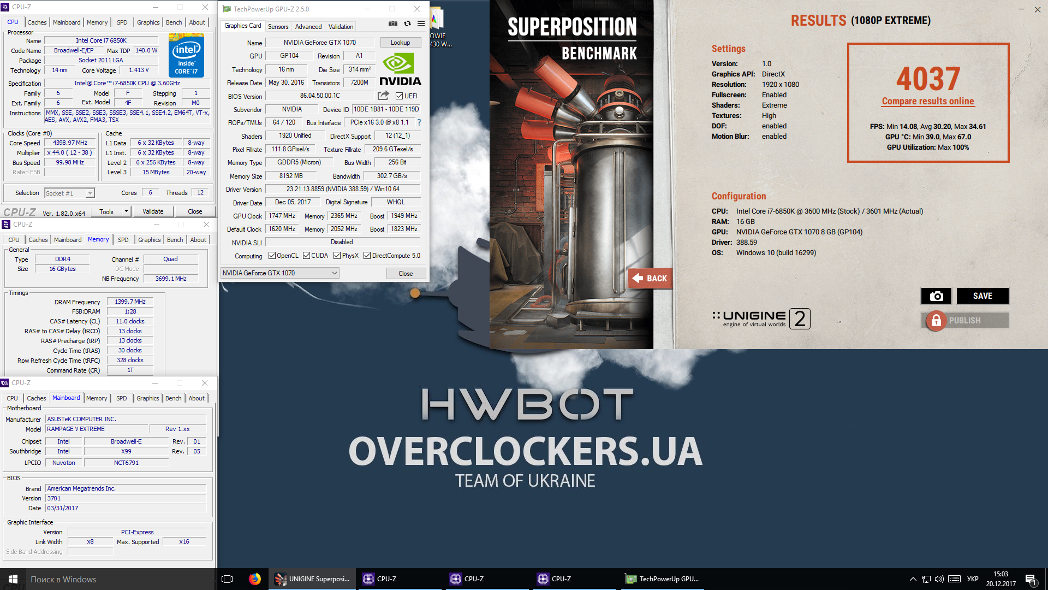Toggle the CUDA checkbox

click(306, 256)
